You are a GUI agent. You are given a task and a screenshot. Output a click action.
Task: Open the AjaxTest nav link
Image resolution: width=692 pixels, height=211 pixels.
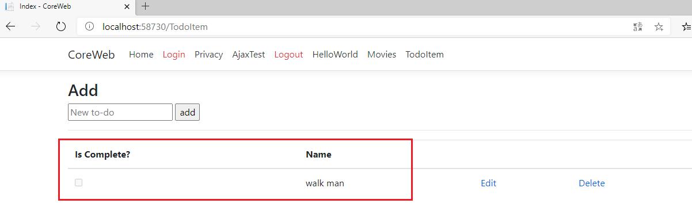click(x=249, y=55)
